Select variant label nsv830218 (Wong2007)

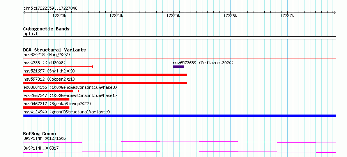tap(47, 55)
